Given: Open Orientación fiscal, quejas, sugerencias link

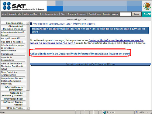Looking at the screenshot, I should click(x=13, y=48).
